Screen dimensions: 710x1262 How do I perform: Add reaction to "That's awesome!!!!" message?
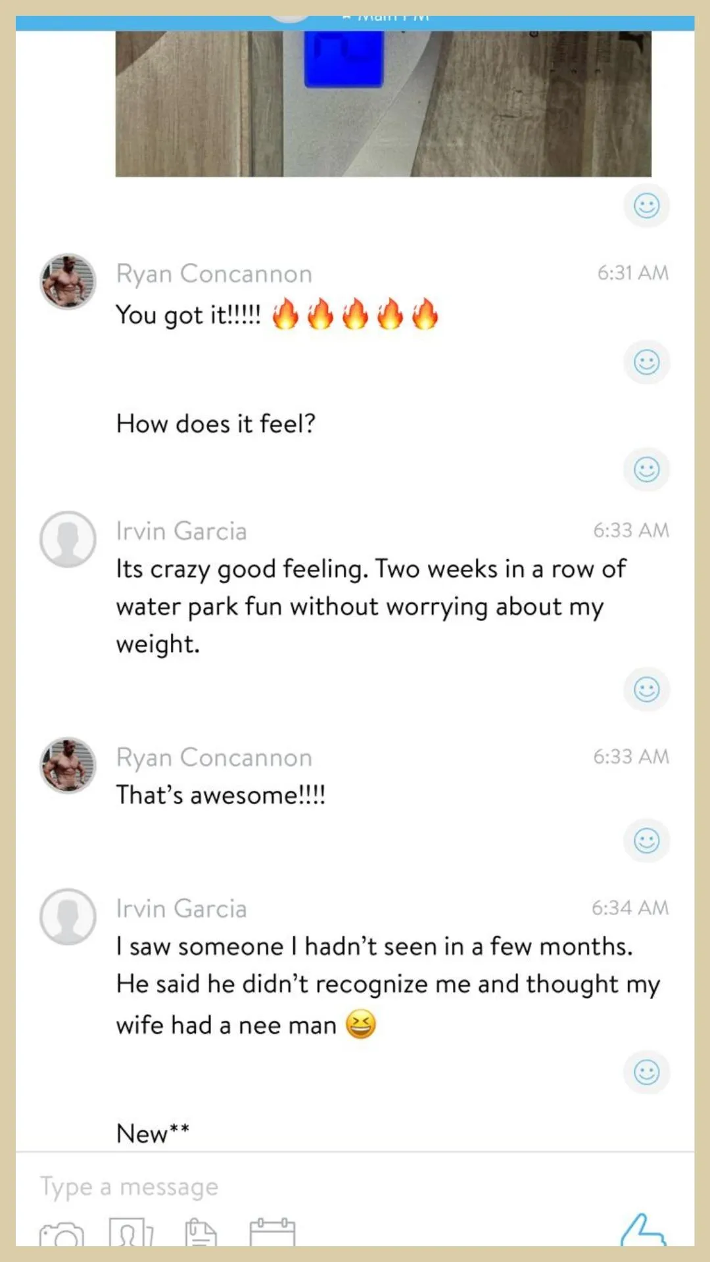click(x=647, y=841)
